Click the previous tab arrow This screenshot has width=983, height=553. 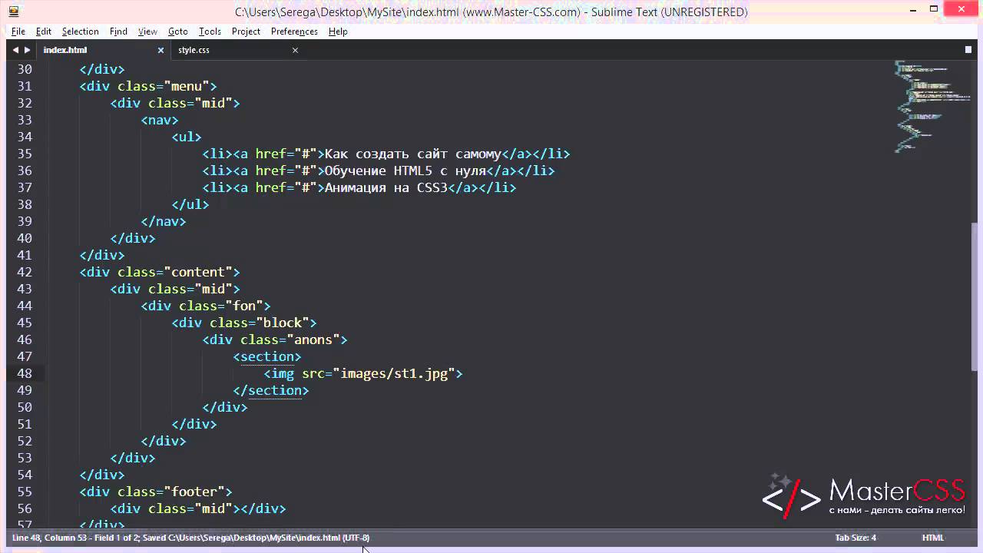[x=15, y=50]
